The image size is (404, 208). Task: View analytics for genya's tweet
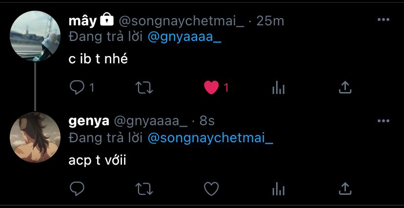click(x=278, y=189)
